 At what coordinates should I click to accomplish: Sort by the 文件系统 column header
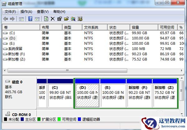tap(95, 27)
